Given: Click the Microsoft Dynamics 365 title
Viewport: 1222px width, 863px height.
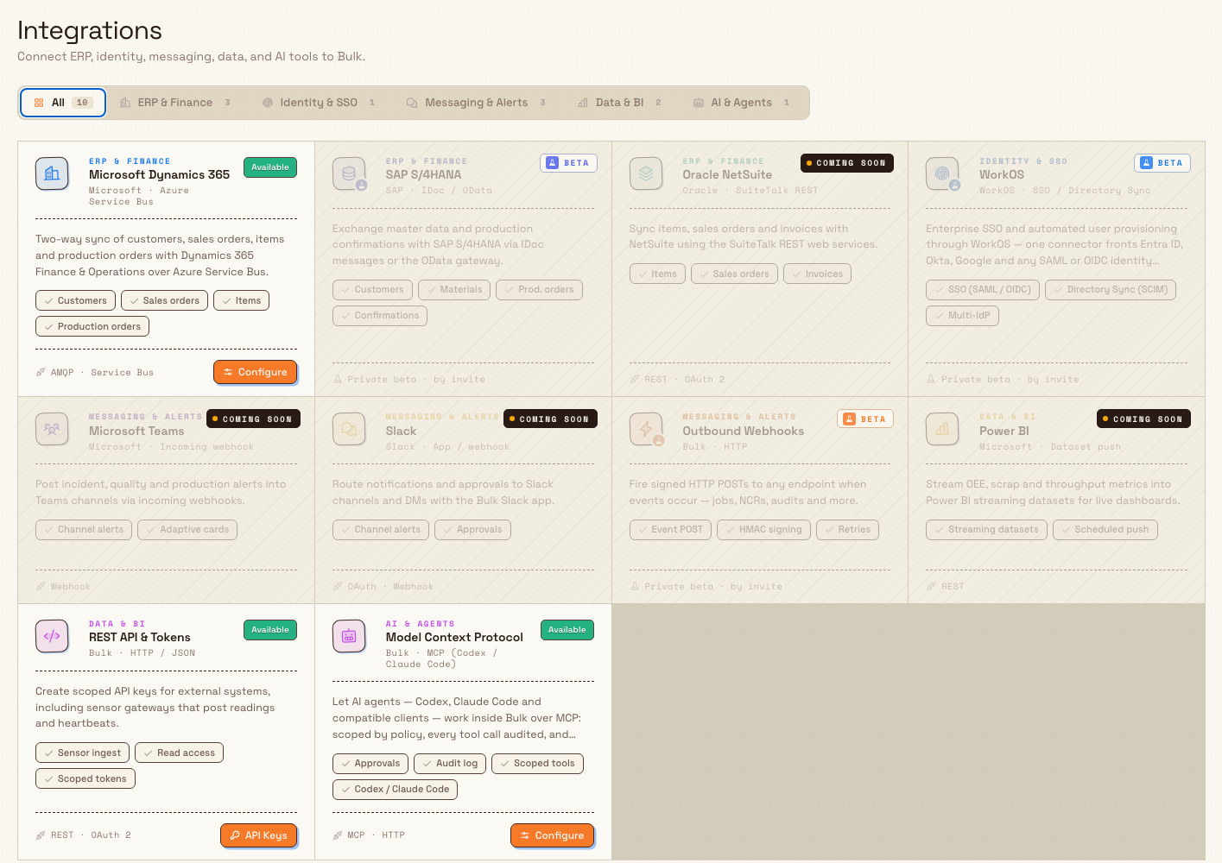Looking at the screenshot, I should pyautogui.click(x=160, y=174).
